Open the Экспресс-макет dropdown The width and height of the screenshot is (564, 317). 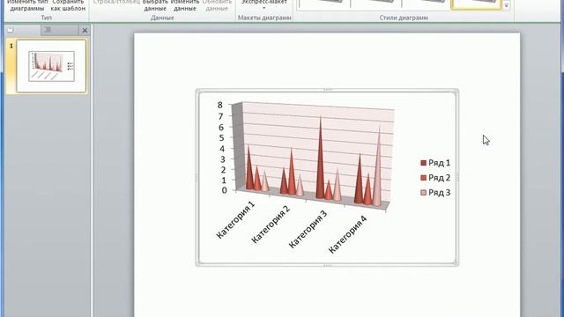point(264,4)
